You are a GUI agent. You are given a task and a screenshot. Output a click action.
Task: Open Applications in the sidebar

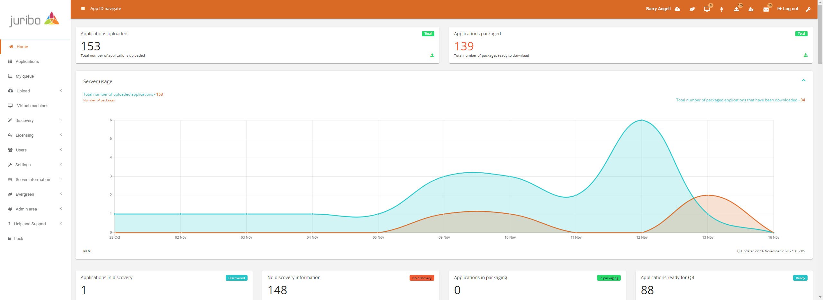tap(27, 61)
